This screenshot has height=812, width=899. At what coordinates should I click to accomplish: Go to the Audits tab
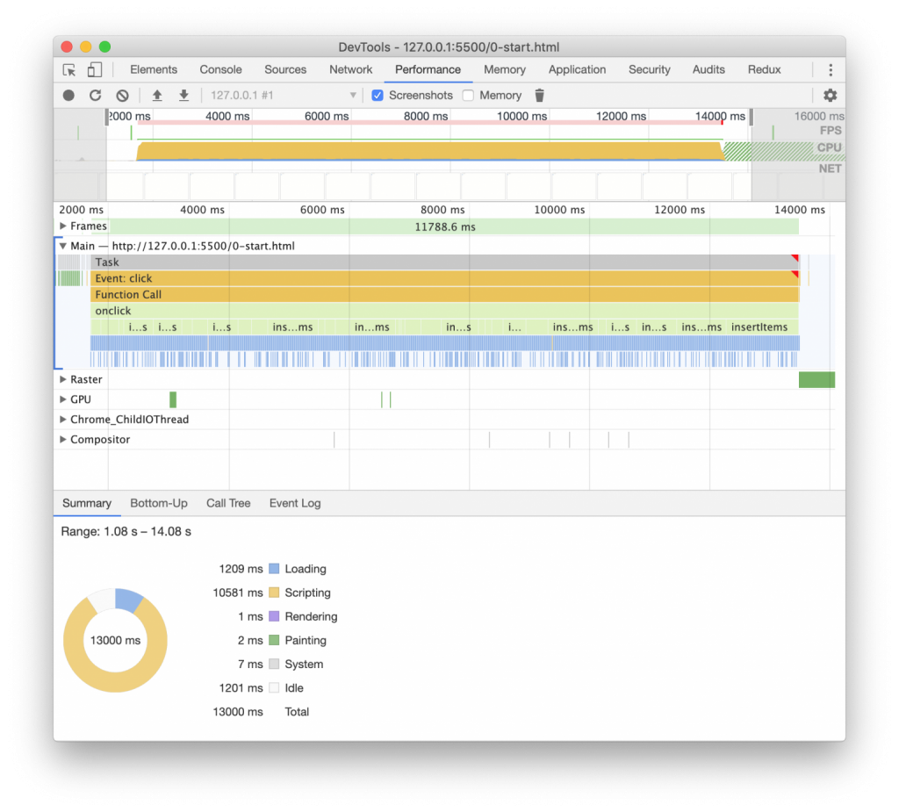(708, 69)
